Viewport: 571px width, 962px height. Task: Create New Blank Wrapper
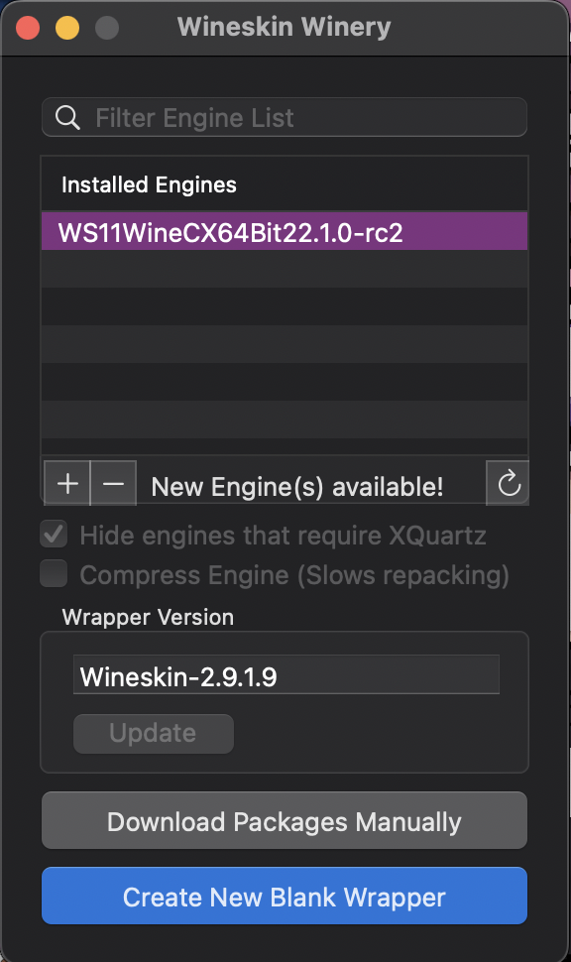(285, 897)
